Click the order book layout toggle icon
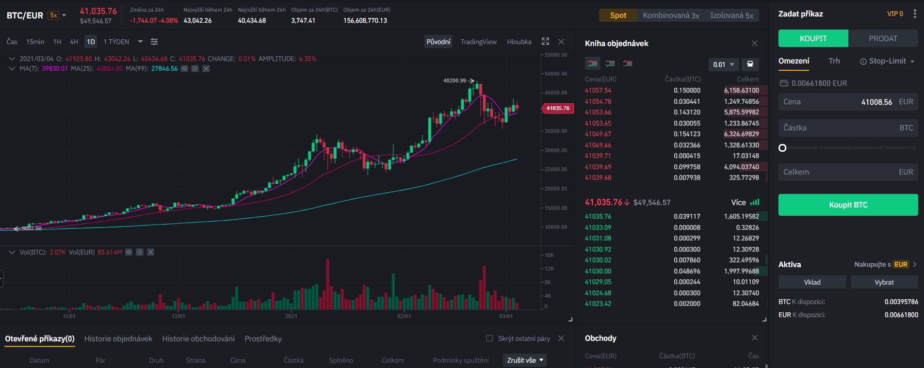Viewport: 924px width, 368px height. [750, 64]
